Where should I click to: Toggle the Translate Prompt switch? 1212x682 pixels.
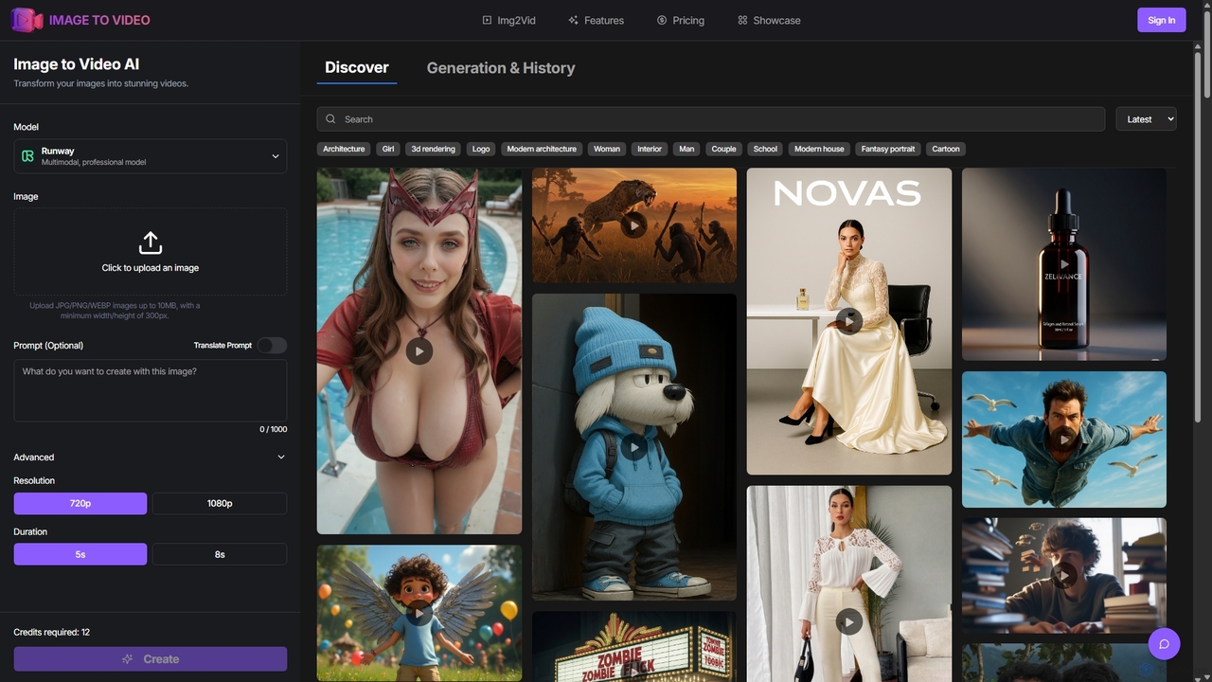[272, 346]
